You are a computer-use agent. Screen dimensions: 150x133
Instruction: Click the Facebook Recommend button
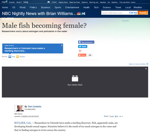(x=86, y=42)
